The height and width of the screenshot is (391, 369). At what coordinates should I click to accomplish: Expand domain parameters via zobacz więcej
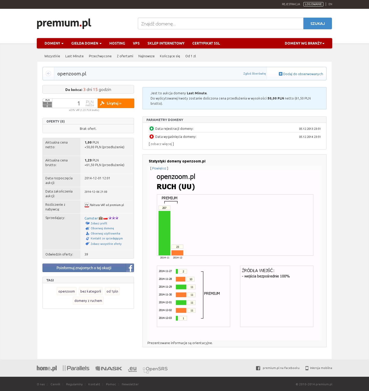coord(161,144)
